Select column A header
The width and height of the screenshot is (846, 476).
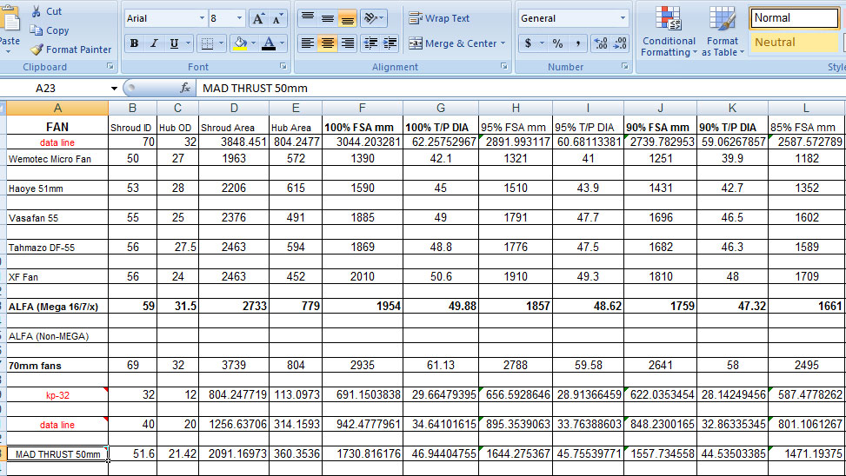(57, 108)
